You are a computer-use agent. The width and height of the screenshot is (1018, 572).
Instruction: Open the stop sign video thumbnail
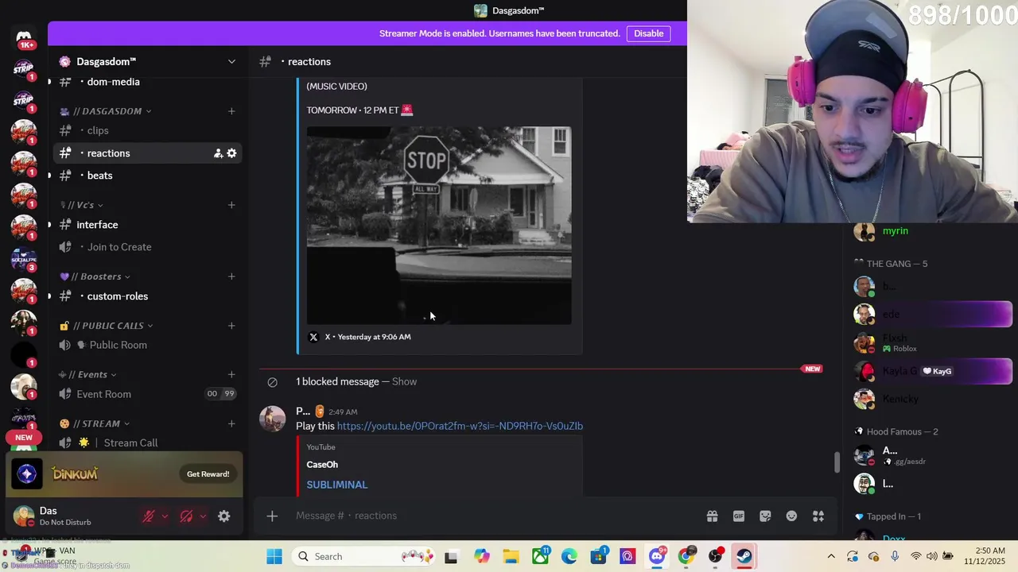click(439, 226)
